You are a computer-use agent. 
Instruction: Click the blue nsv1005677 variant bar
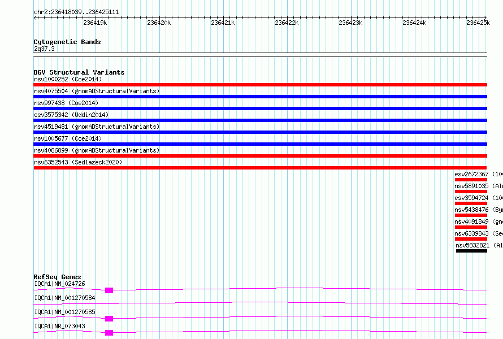[260, 144]
